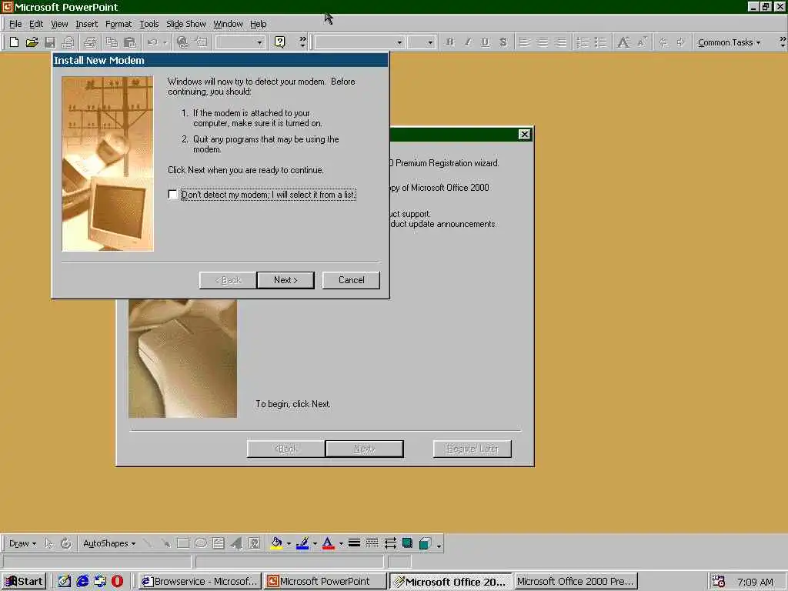Align text right

click(x=560, y=42)
